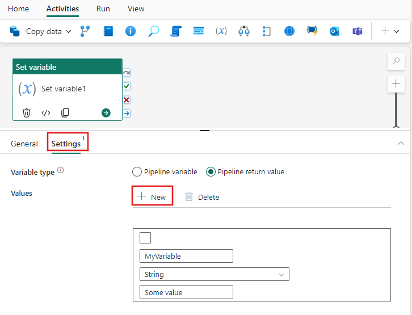
Task: Open the View tab
Action: tap(136, 9)
